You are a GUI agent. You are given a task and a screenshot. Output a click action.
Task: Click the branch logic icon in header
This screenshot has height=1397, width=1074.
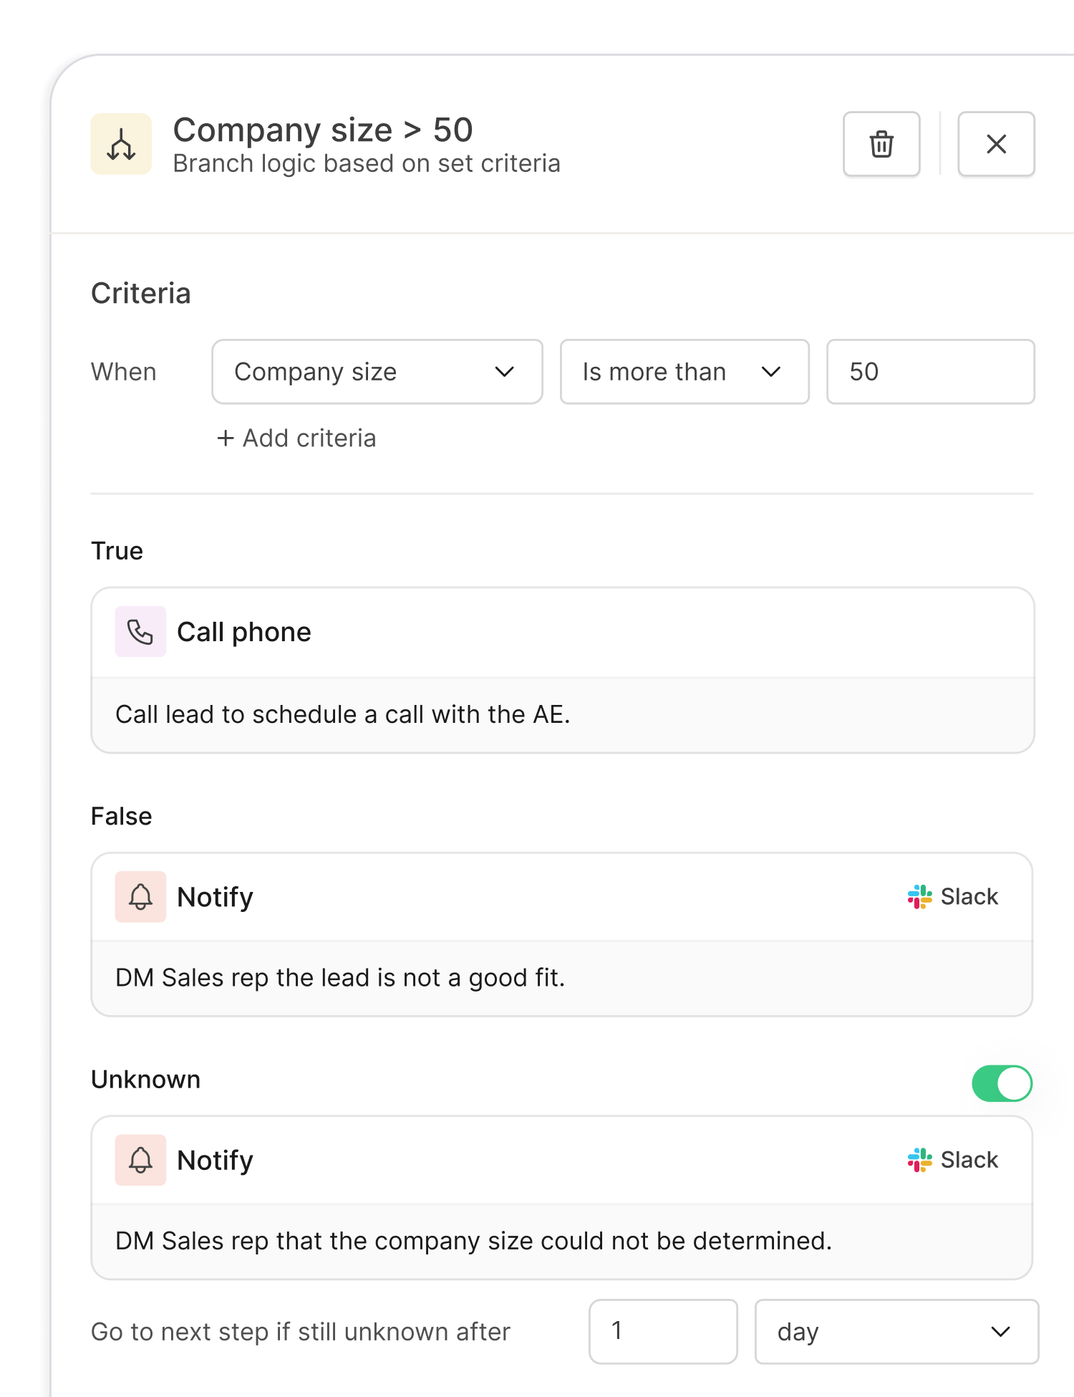[x=121, y=144]
